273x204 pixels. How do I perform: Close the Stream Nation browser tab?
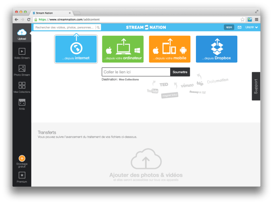click(69, 13)
